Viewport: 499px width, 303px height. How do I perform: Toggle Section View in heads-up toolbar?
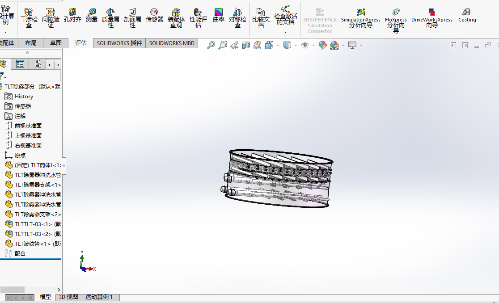245,45
